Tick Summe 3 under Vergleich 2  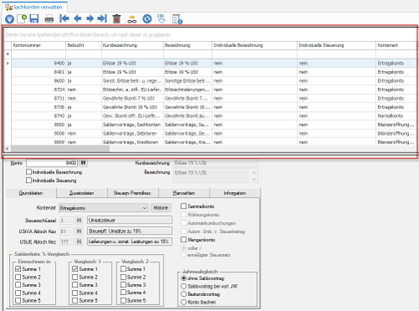tap(123, 284)
